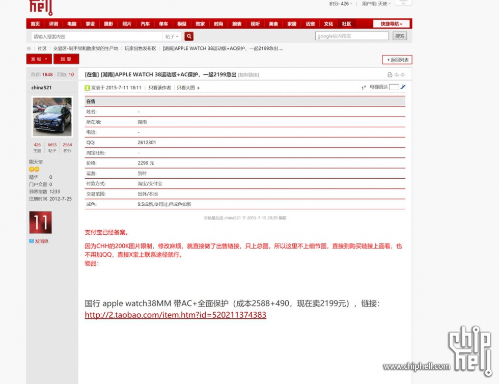Expand the 发帖 dropdown button
499x384 pixels.
39,59
